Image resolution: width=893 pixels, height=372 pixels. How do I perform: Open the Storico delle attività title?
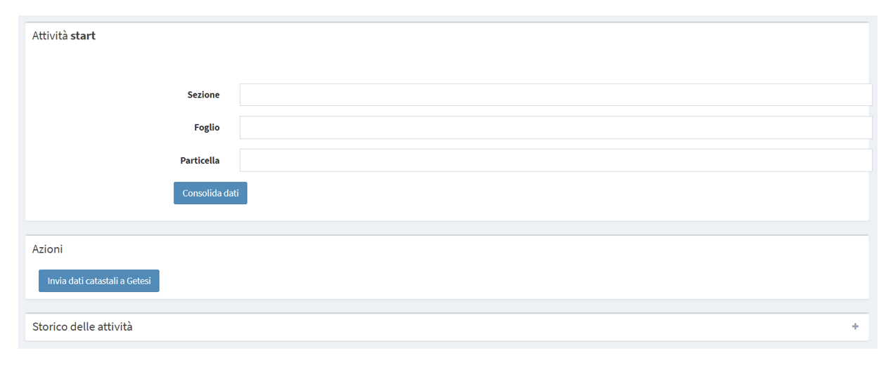tap(82, 326)
